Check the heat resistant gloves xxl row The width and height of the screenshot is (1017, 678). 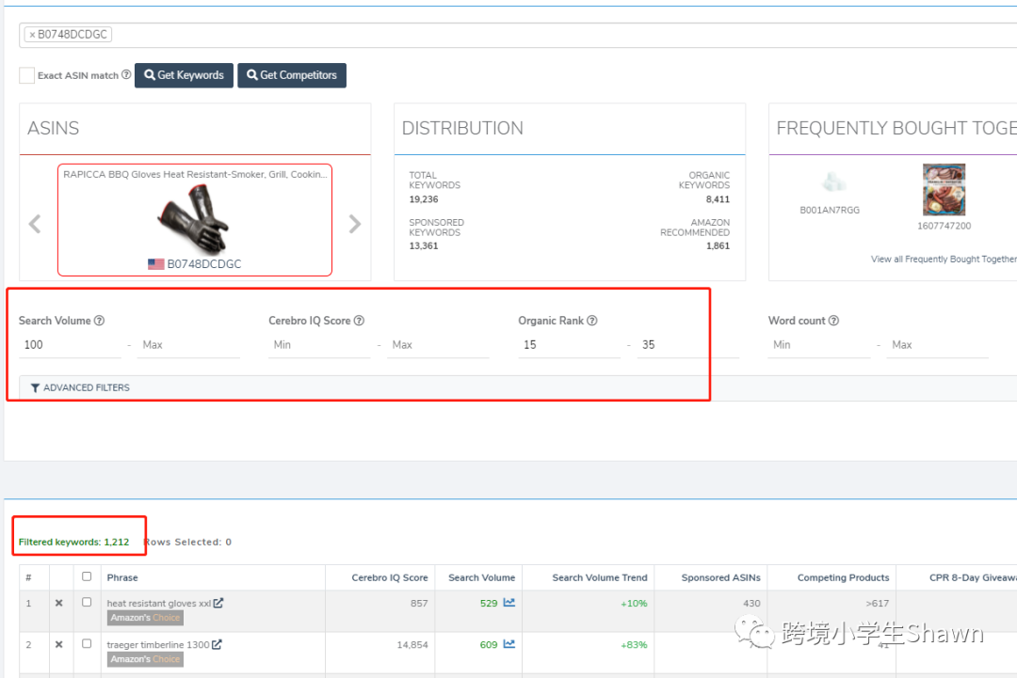[x=87, y=602]
